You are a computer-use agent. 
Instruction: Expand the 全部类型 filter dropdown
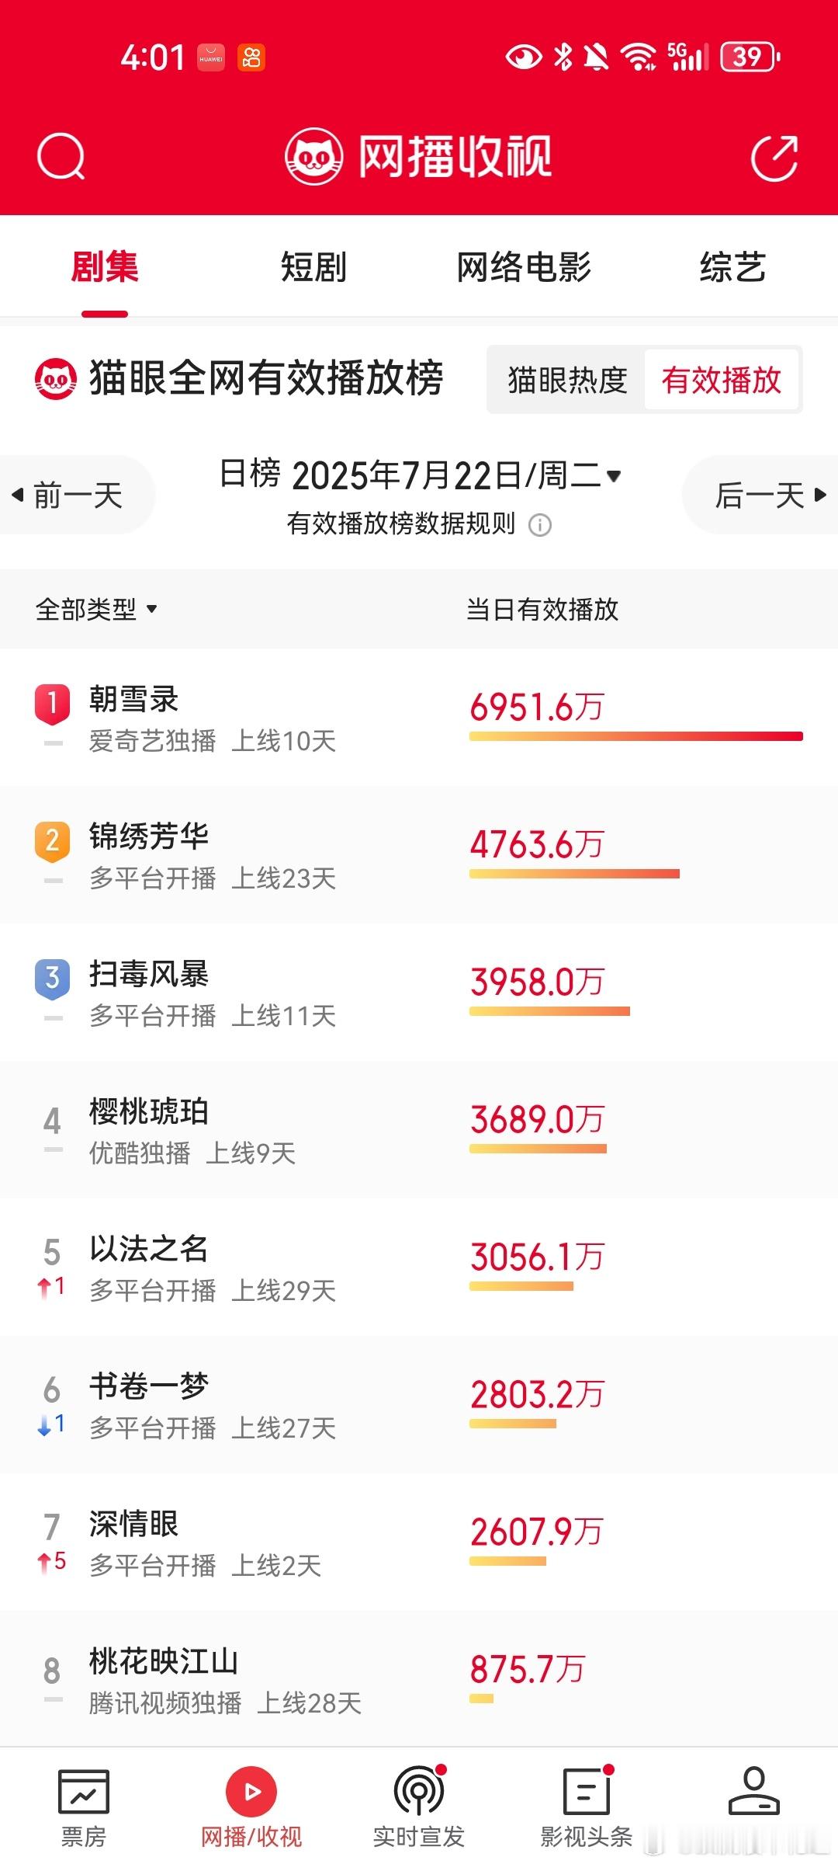(97, 609)
